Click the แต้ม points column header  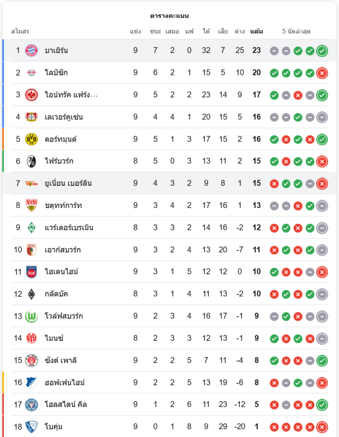point(257,31)
